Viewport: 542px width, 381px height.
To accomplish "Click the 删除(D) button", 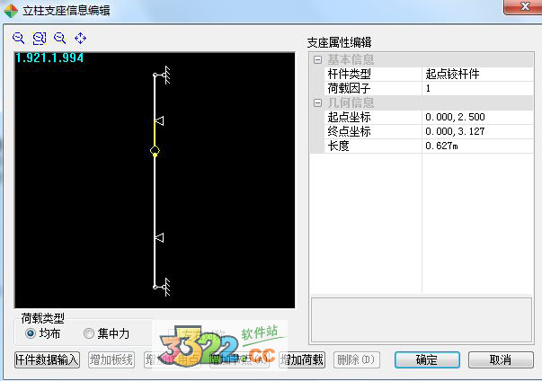I will coord(356,360).
